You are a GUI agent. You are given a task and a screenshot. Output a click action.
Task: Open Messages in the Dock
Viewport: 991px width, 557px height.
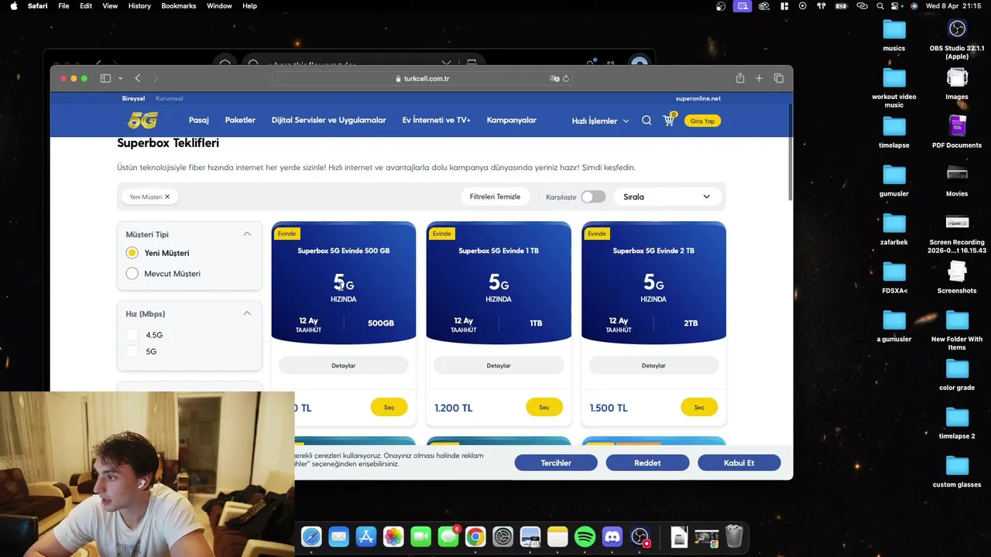pos(448,536)
